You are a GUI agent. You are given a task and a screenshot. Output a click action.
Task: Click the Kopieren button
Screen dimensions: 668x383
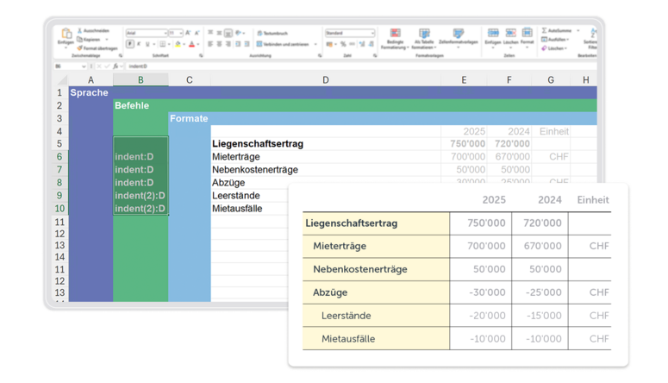pos(91,39)
